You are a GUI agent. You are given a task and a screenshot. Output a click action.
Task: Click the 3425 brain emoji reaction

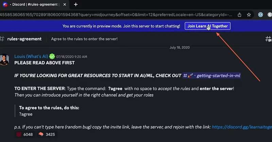(x=46, y=135)
